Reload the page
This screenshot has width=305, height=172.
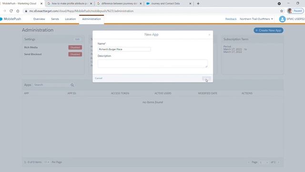point(11,11)
